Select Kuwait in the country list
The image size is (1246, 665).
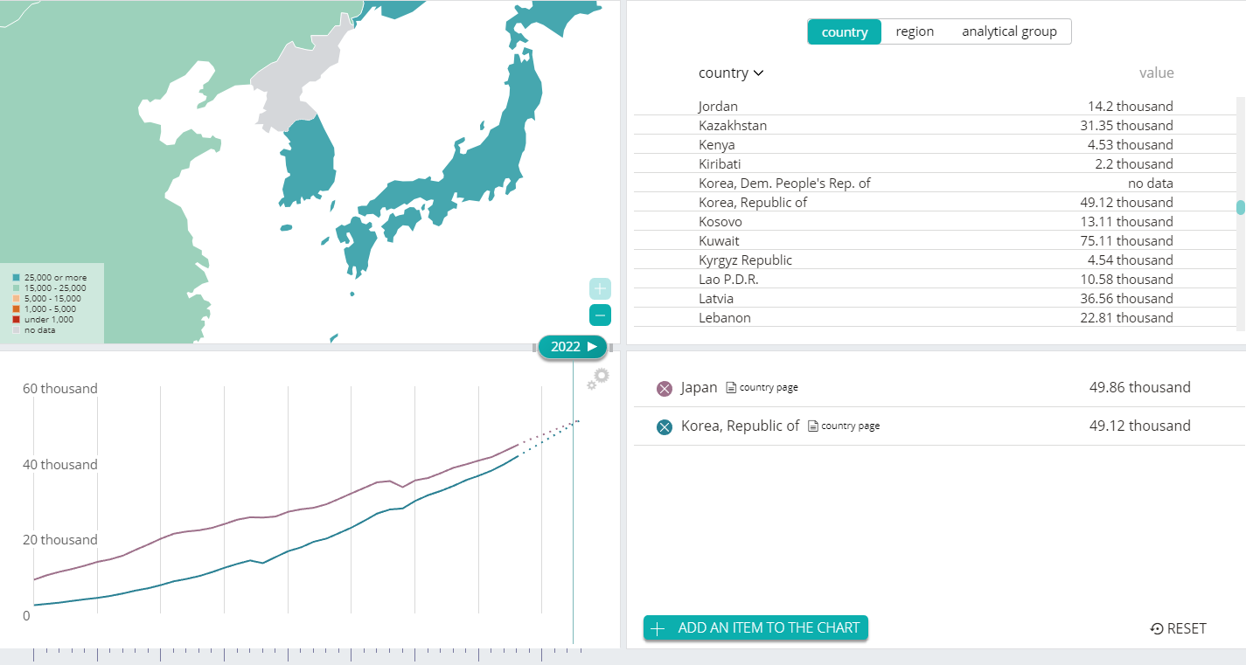(x=719, y=241)
